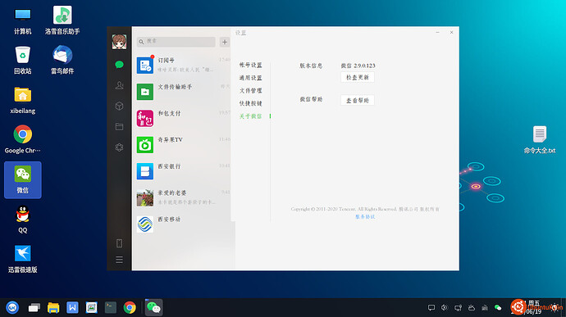Open the 西安移动 conversation

coord(184,224)
